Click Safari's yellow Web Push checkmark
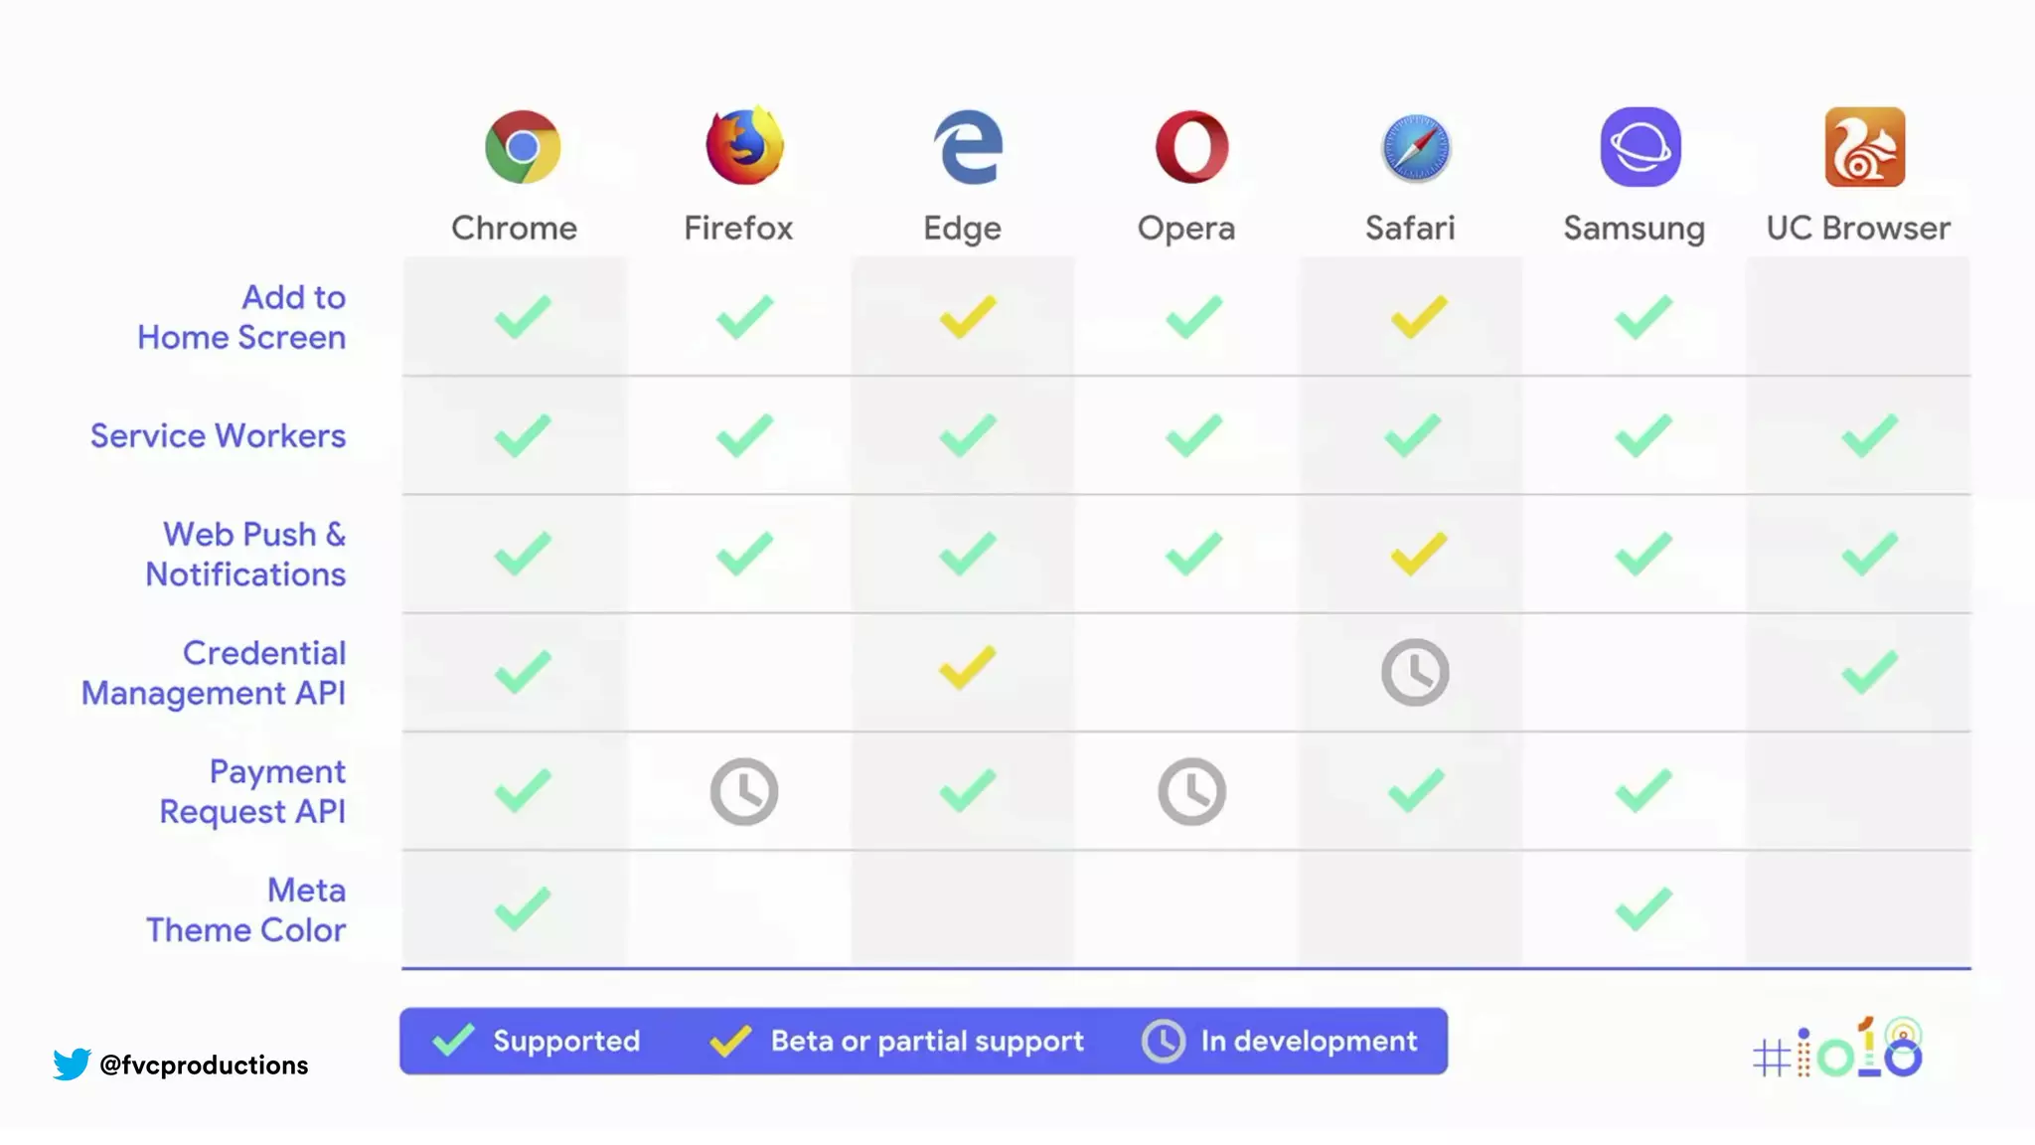This screenshot has height=1145, width=2035. 1419,554
